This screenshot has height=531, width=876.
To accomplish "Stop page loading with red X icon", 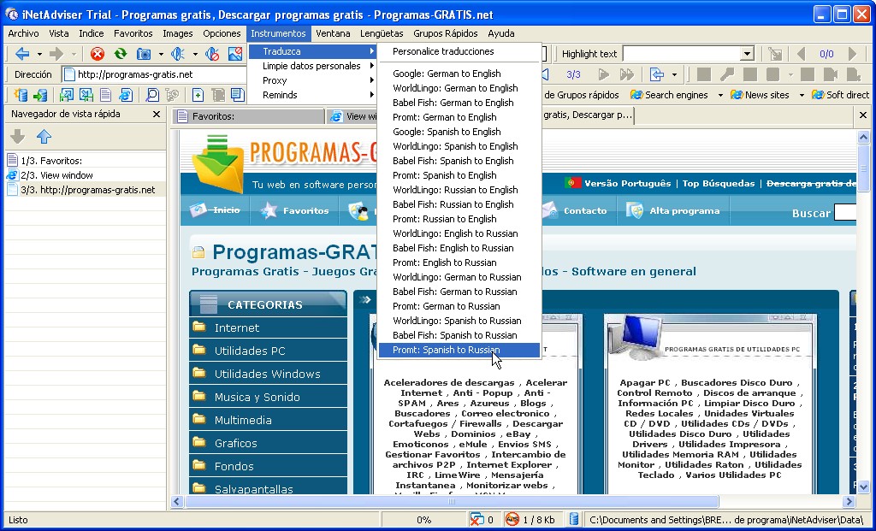I will coord(98,54).
